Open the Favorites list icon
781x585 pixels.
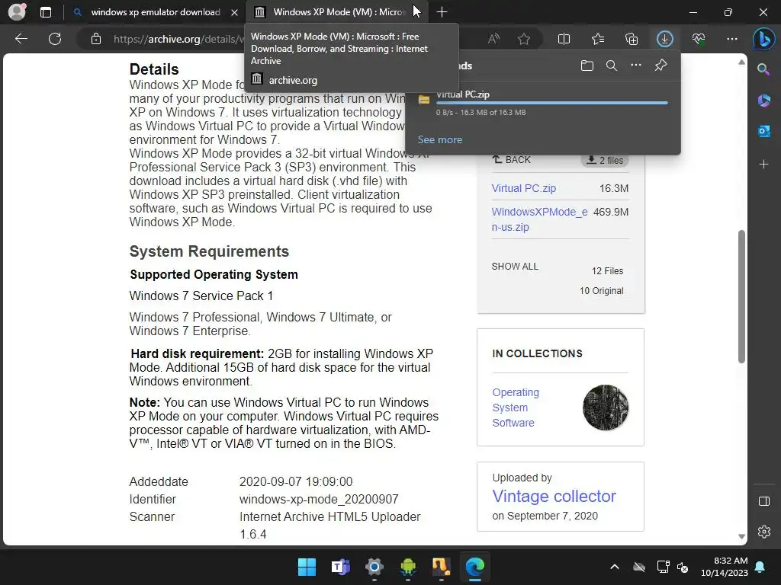pos(598,39)
